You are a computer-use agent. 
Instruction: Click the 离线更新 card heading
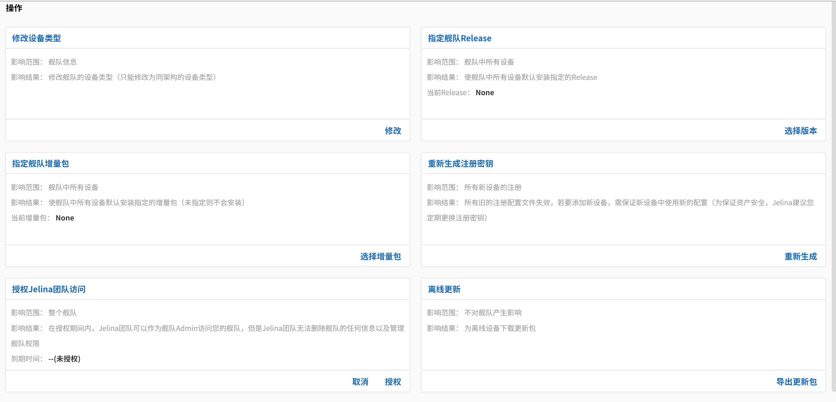pyautogui.click(x=444, y=289)
